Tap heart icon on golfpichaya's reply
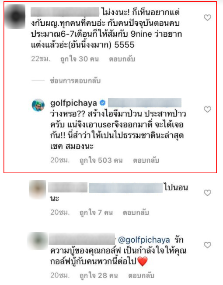Image resolution: width=223 pixels, height=285 pixels. tap(207, 110)
